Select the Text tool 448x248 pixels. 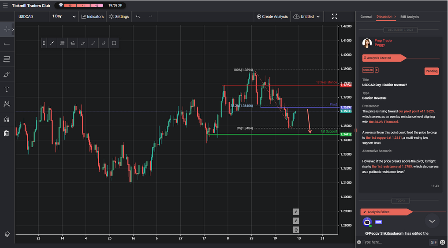coord(7,89)
